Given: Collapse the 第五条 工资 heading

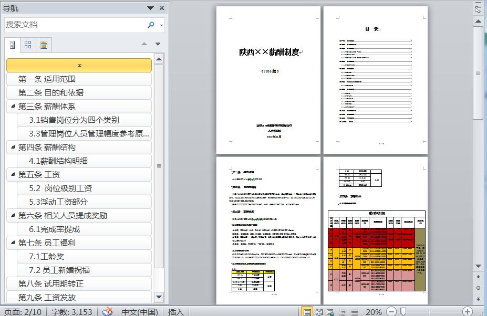Looking at the screenshot, I should [12, 174].
